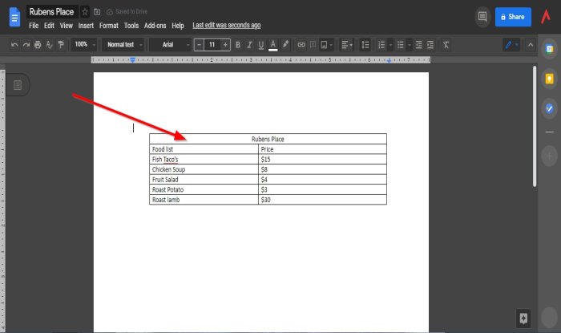Click the font size field showing 11
Viewport: 561px width, 333px height.
pyautogui.click(x=212, y=45)
